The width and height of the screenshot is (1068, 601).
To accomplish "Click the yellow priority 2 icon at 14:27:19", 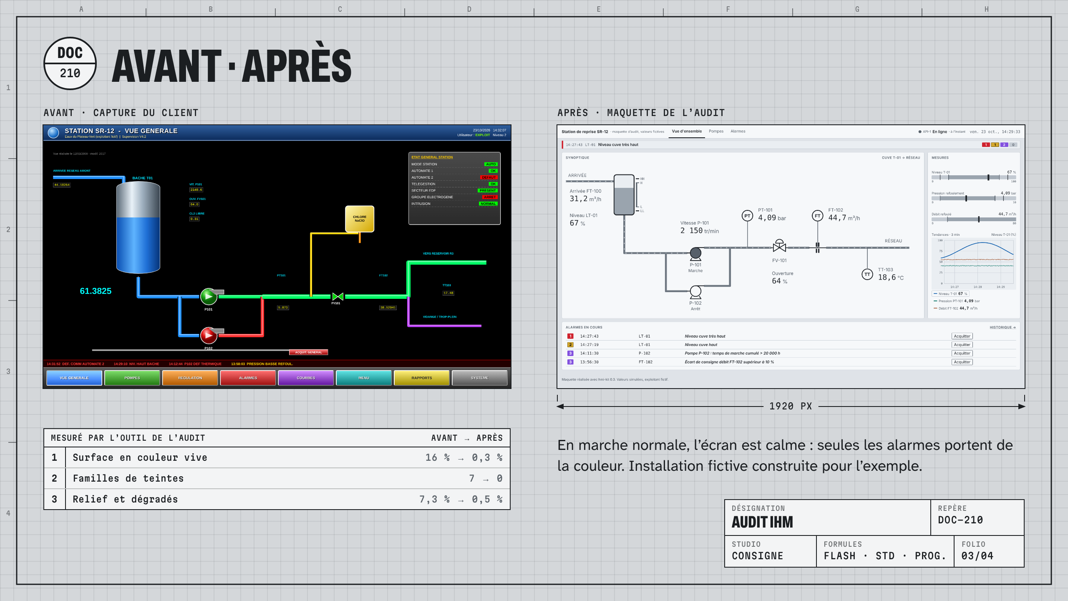I will click(x=570, y=345).
